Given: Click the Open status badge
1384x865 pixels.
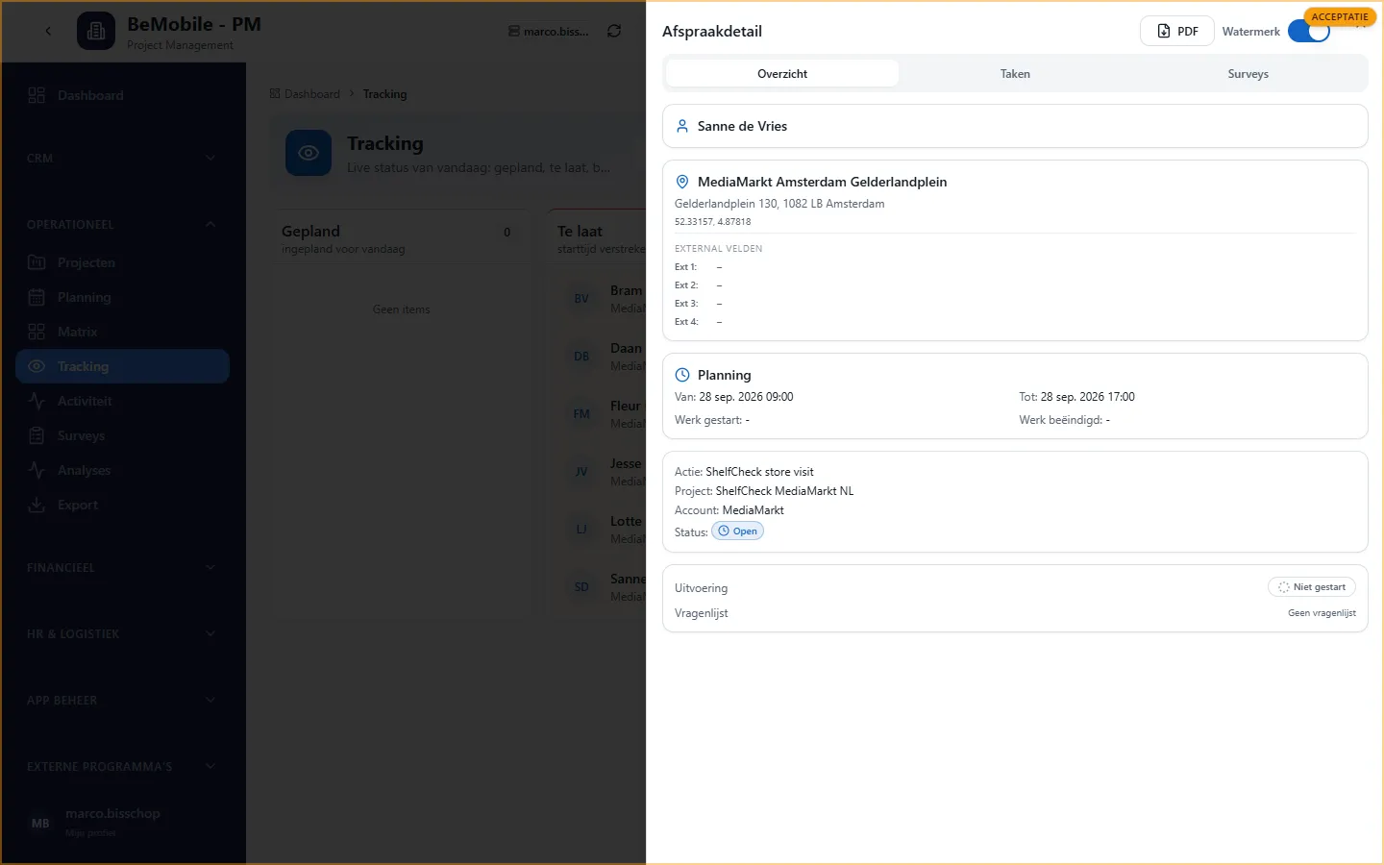Looking at the screenshot, I should pos(737,531).
